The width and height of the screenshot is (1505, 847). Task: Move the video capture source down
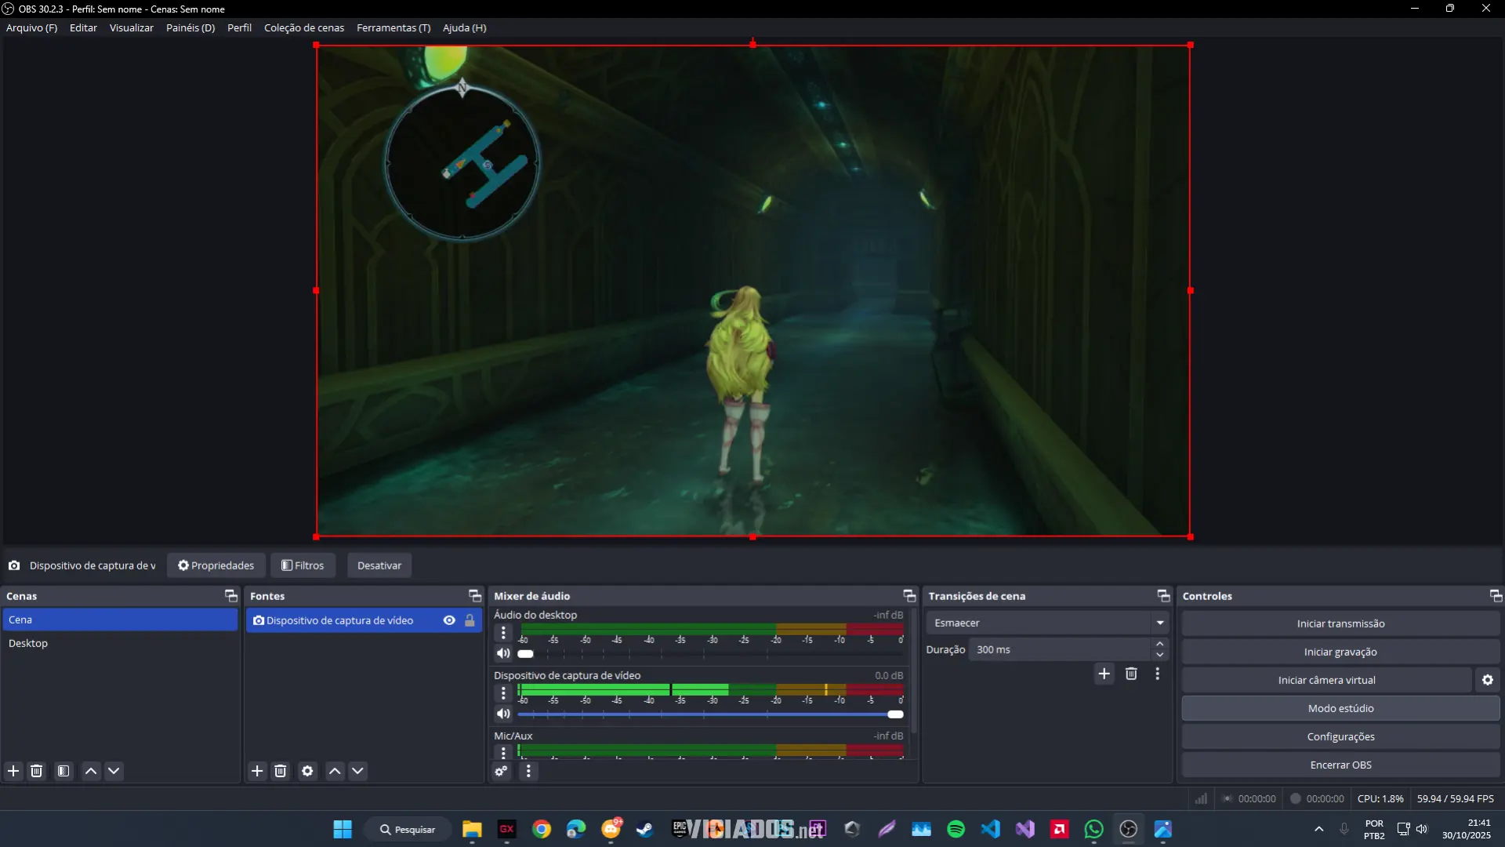[358, 771]
